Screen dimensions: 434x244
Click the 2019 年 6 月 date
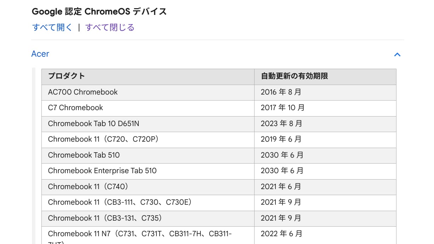pos(281,139)
